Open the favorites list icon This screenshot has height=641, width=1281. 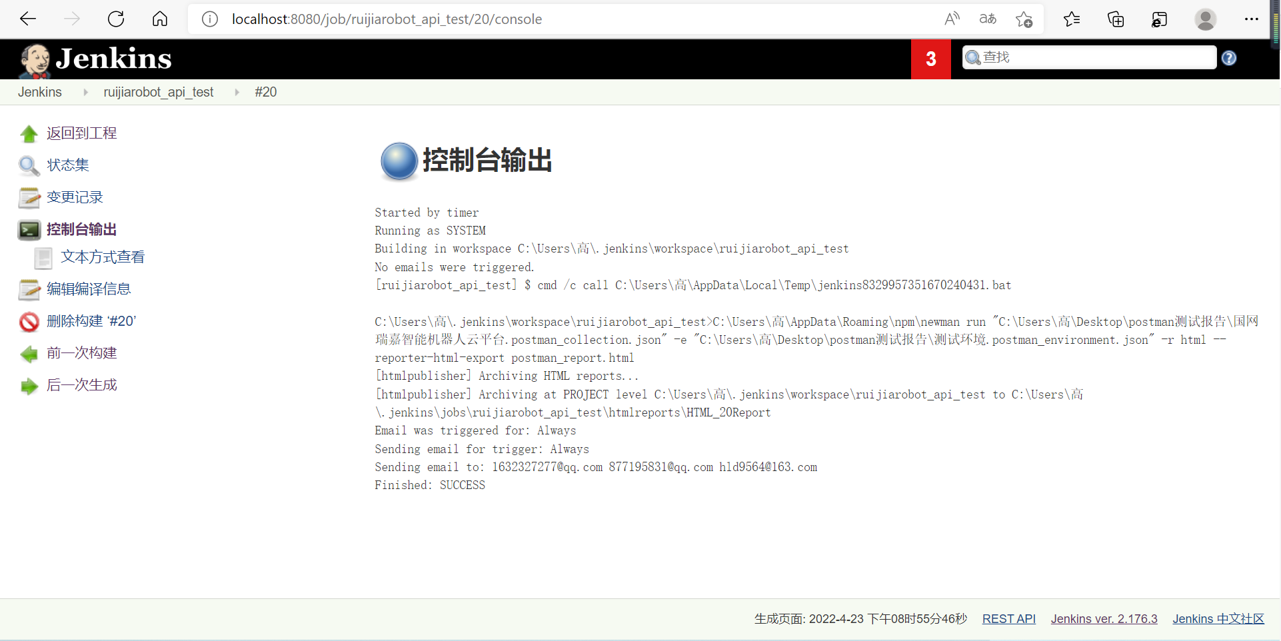tap(1072, 19)
